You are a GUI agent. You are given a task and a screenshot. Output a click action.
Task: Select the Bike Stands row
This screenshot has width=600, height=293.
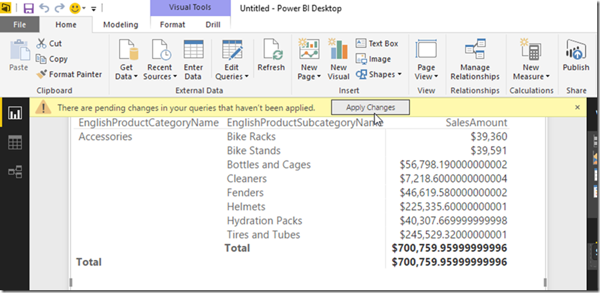point(254,151)
